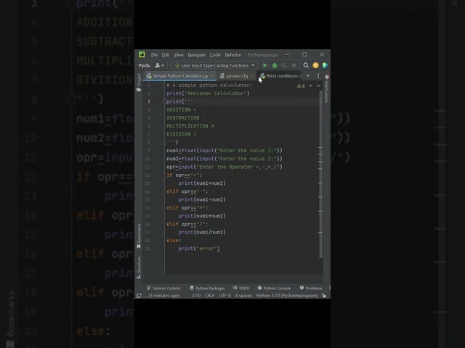Image resolution: width=465 pixels, height=348 pixels.
Task: Open the Python Console tool window
Action: [x=274, y=288]
